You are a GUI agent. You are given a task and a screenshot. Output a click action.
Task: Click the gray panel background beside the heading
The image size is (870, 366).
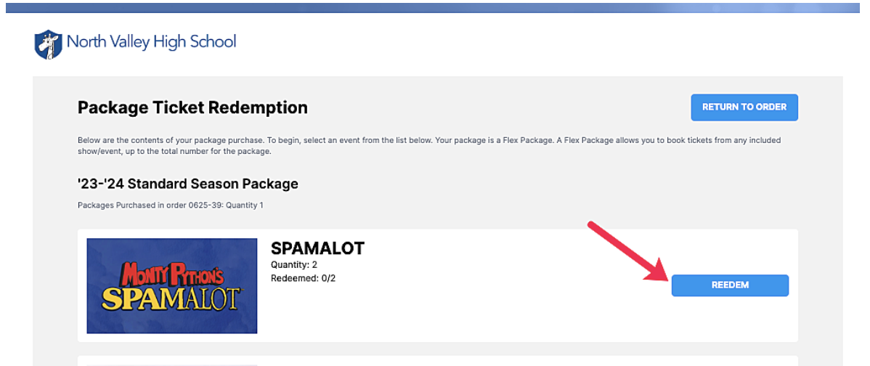point(500,107)
